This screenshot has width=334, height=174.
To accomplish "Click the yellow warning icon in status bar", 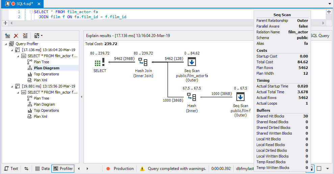I will pyautogui.click(x=142, y=169).
